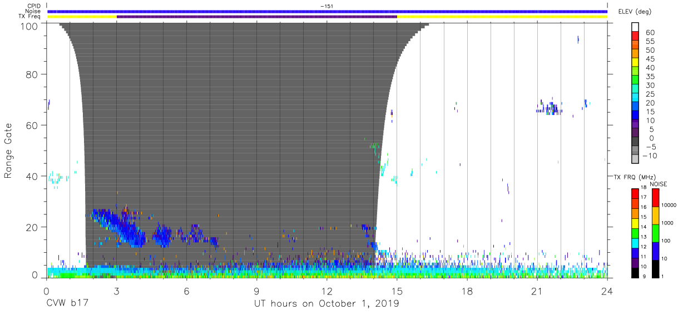
Task: Click the "18" hour tick on the UT axis
Action: point(467,291)
